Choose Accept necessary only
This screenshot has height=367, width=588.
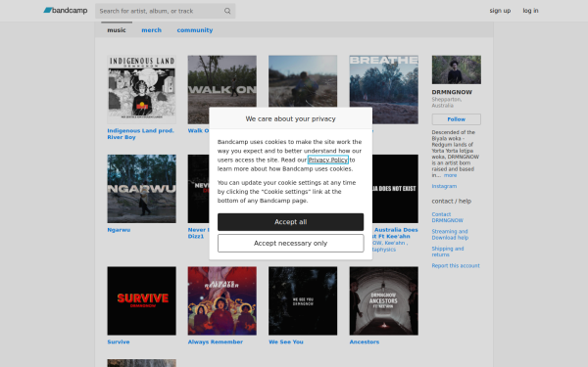[x=290, y=244]
